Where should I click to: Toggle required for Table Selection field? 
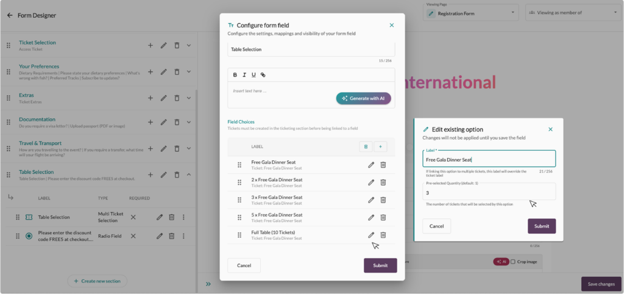(x=133, y=217)
